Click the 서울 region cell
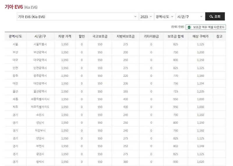The height and width of the screenshot is (166, 233). click(x=15, y=44)
